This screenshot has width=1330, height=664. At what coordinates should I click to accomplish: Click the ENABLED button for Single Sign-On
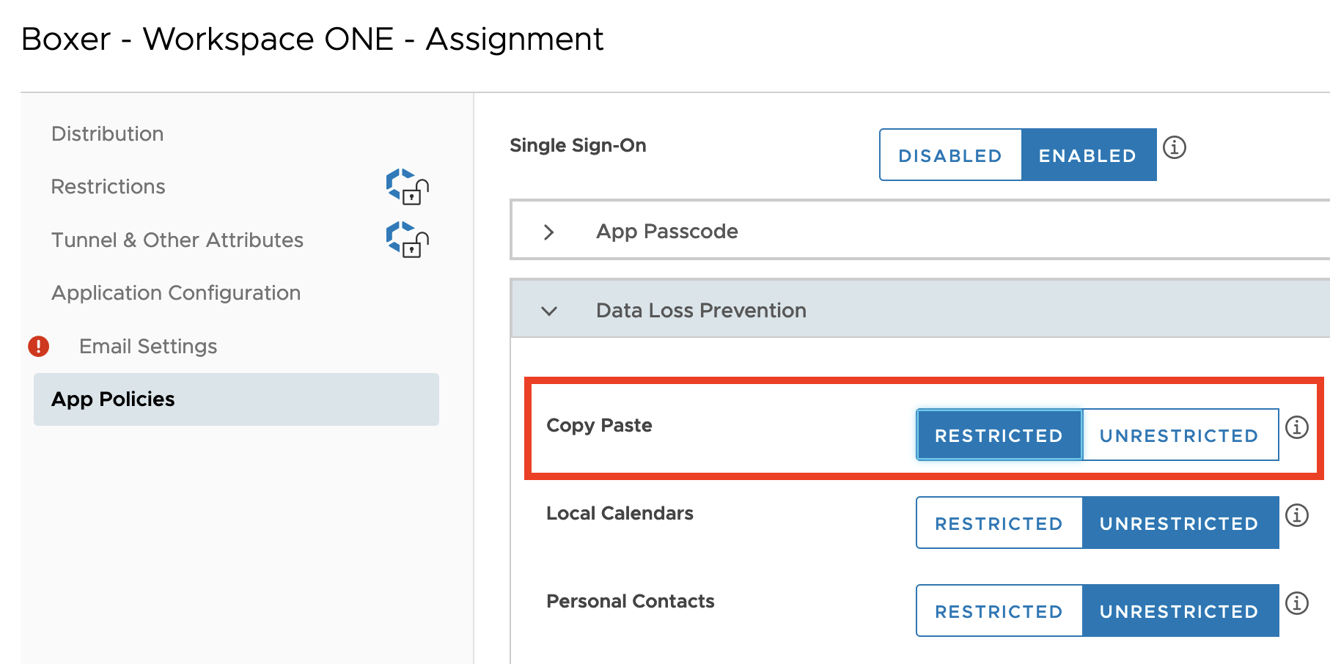click(x=1088, y=155)
